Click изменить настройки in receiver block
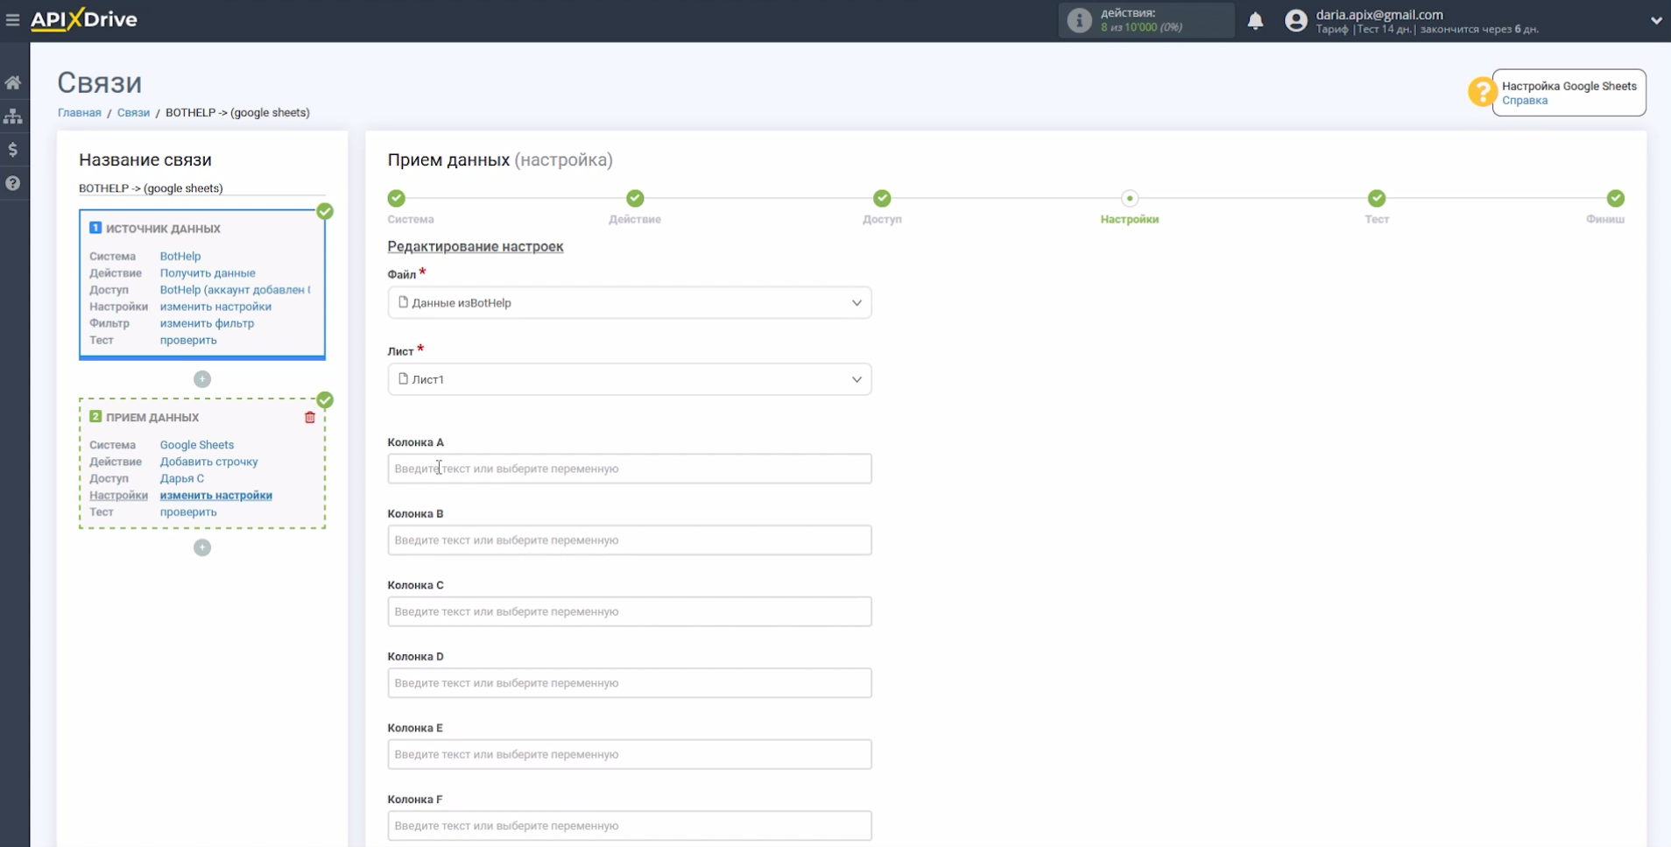This screenshot has height=847, width=1671. pos(215,495)
